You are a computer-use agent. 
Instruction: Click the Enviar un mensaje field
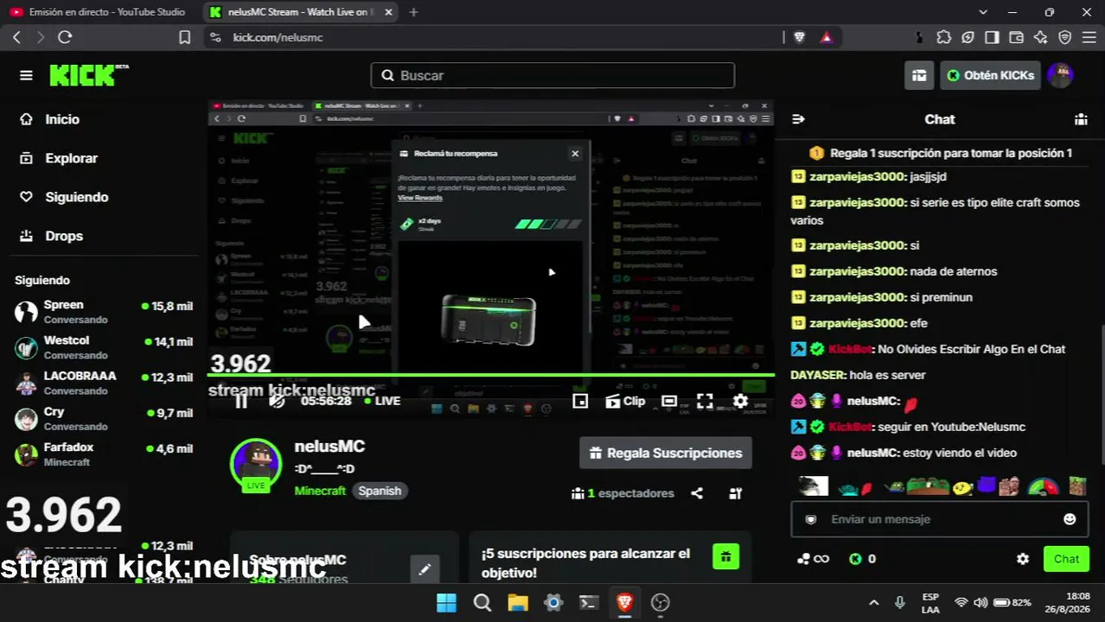939,519
